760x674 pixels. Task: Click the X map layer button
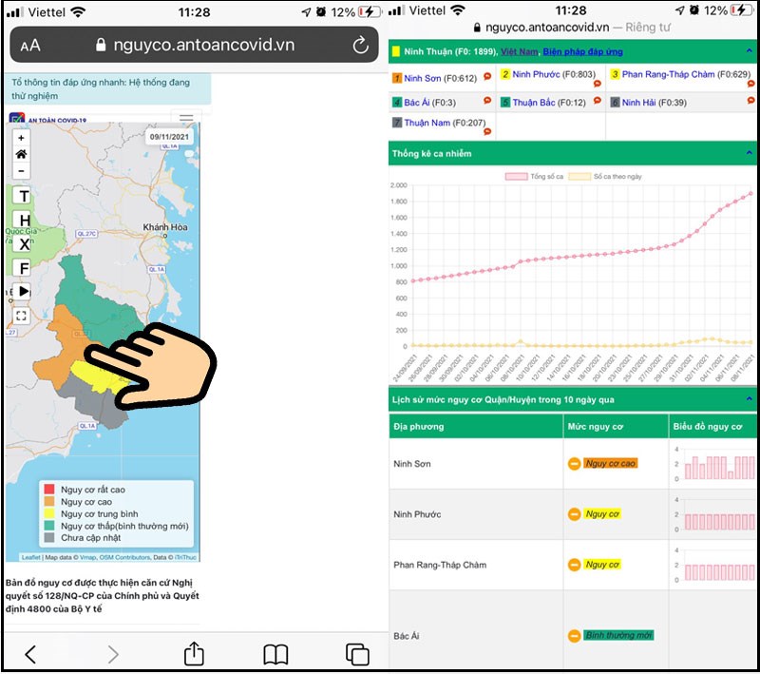[x=23, y=244]
